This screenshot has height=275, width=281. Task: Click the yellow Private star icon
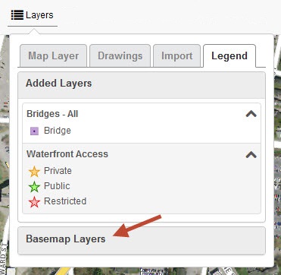(34, 172)
